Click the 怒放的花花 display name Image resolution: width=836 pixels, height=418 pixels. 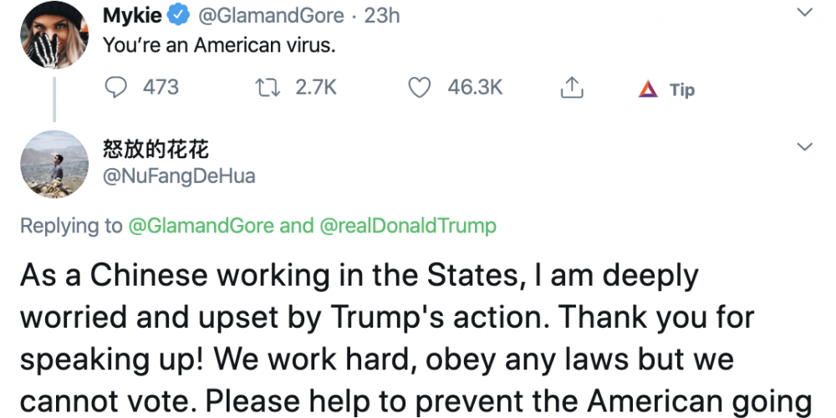pyautogui.click(x=155, y=150)
